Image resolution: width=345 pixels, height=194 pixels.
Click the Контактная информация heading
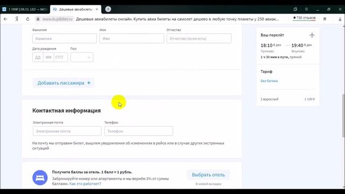(x=66, y=110)
